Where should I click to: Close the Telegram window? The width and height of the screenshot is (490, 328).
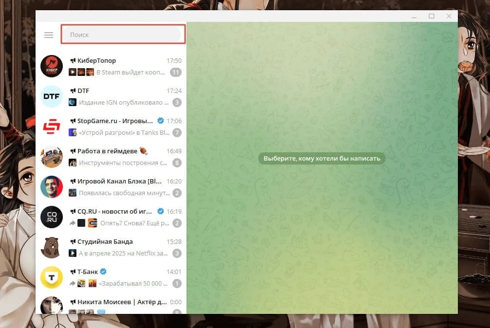[449, 16]
